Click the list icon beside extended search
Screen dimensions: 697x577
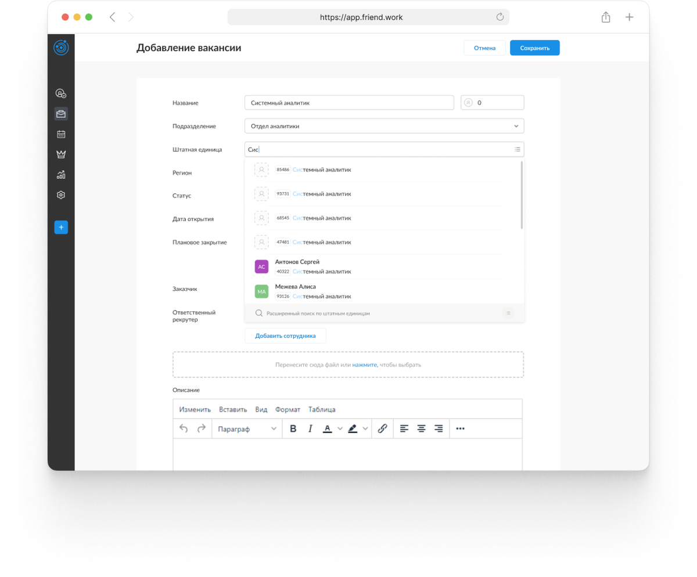[508, 313]
